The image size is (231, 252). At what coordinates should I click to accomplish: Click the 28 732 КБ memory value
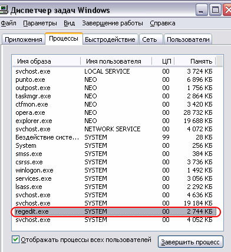point(198,112)
